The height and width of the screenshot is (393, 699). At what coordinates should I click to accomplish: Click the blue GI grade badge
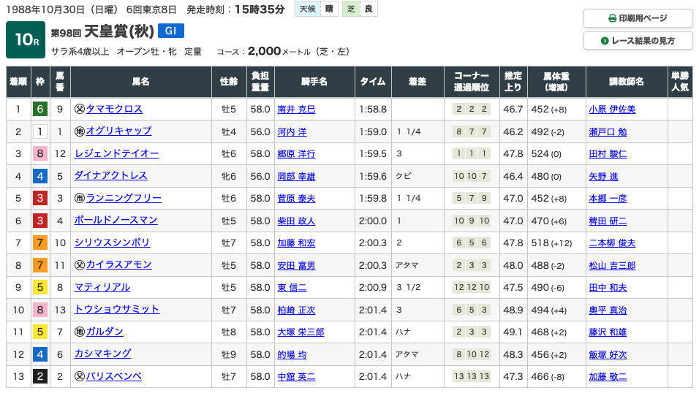click(x=170, y=31)
